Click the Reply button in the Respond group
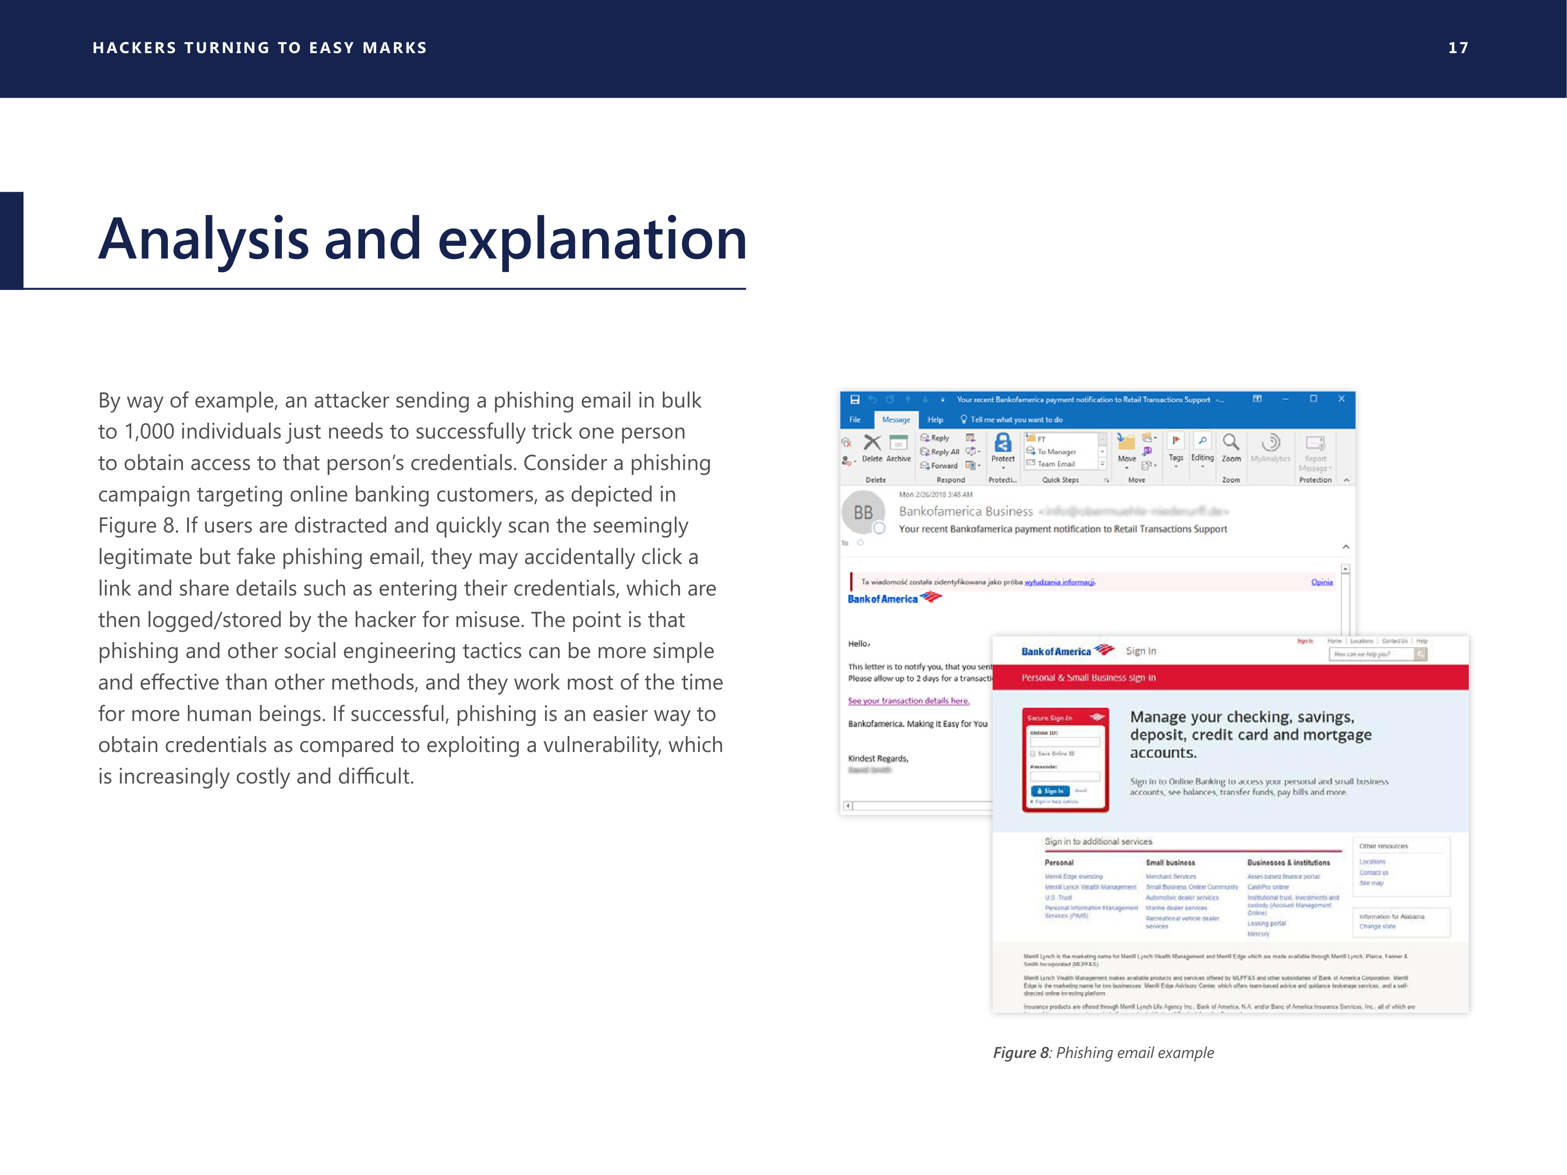Image resolution: width=1567 pixels, height=1175 pixels. click(934, 438)
